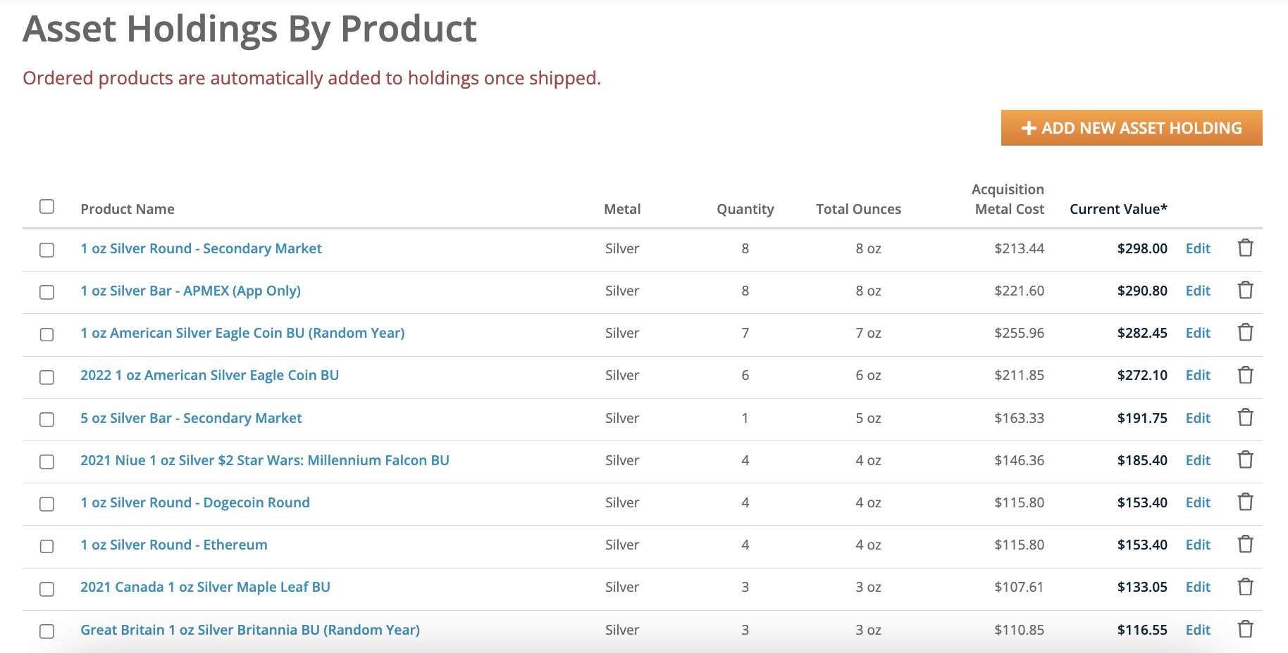Delete the Dogecoin Round holding
This screenshot has width=1288, height=653.
[x=1245, y=502]
